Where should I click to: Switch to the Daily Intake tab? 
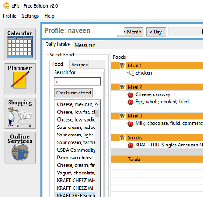[58, 44]
